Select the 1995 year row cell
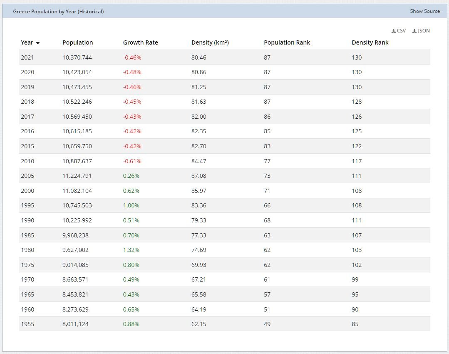 (x=27, y=205)
